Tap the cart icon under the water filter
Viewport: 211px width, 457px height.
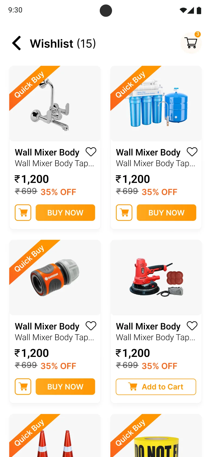click(x=124, y=212)
